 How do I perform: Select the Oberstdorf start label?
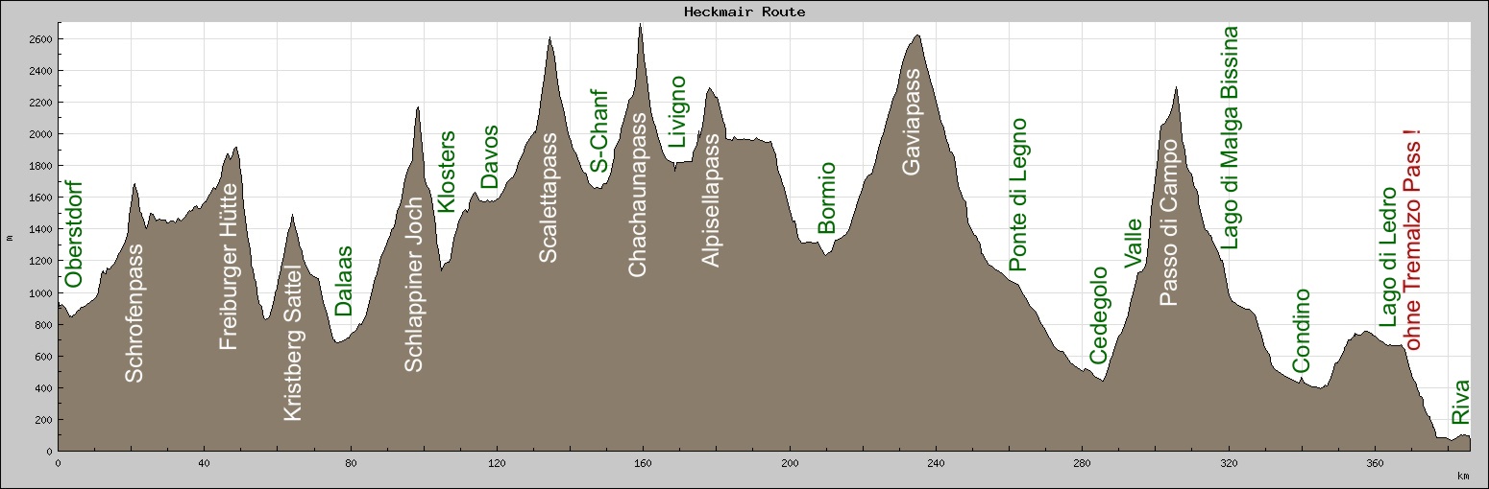point(74,234)
